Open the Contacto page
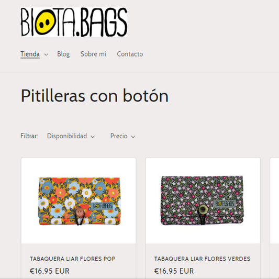The image size is (279, 279). pos(130,54)
